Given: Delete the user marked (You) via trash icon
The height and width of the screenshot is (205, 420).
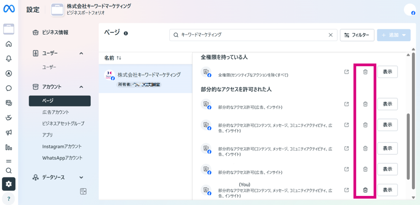Looking at the screenshot, I should point(365,190).
